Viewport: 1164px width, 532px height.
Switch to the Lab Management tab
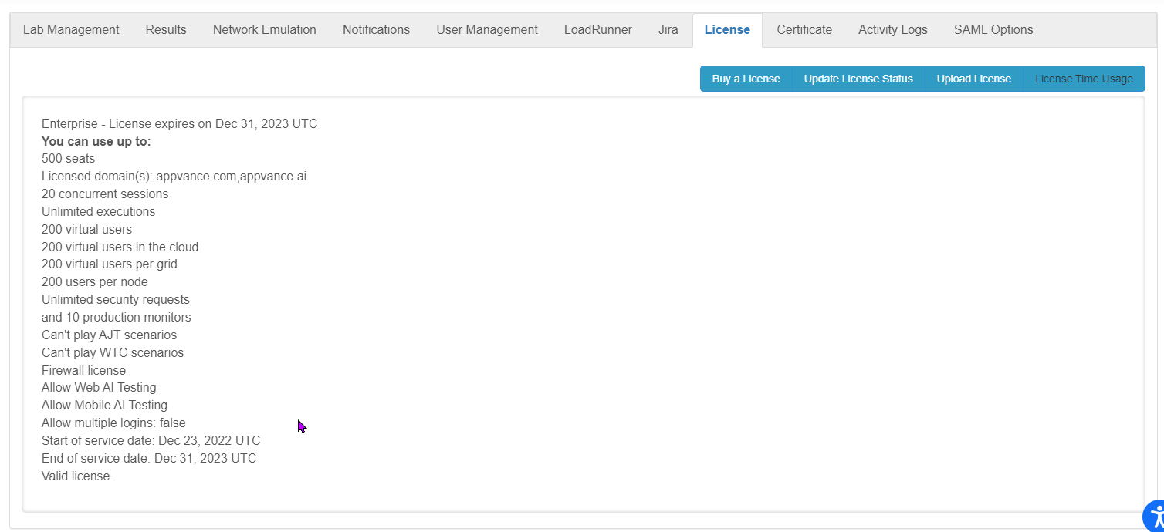click(x=71, y=30)
